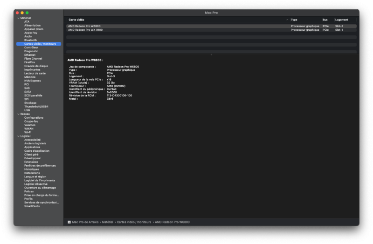Click the Mac Pro icon in path bar
Image resolution: width=373 pixels, height=244 pixels.
(69, 222)
